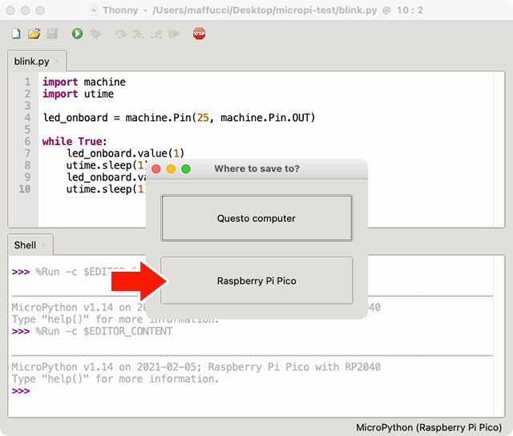
Task: Click the Step over icon
Action: [x=120, y=34]
